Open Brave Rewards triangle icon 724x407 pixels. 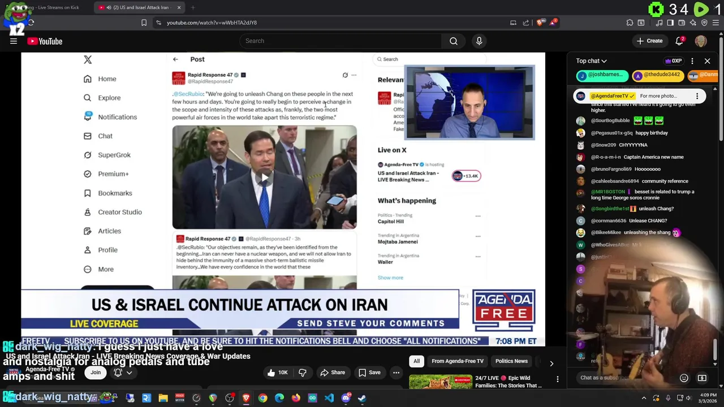click(554, 23)
